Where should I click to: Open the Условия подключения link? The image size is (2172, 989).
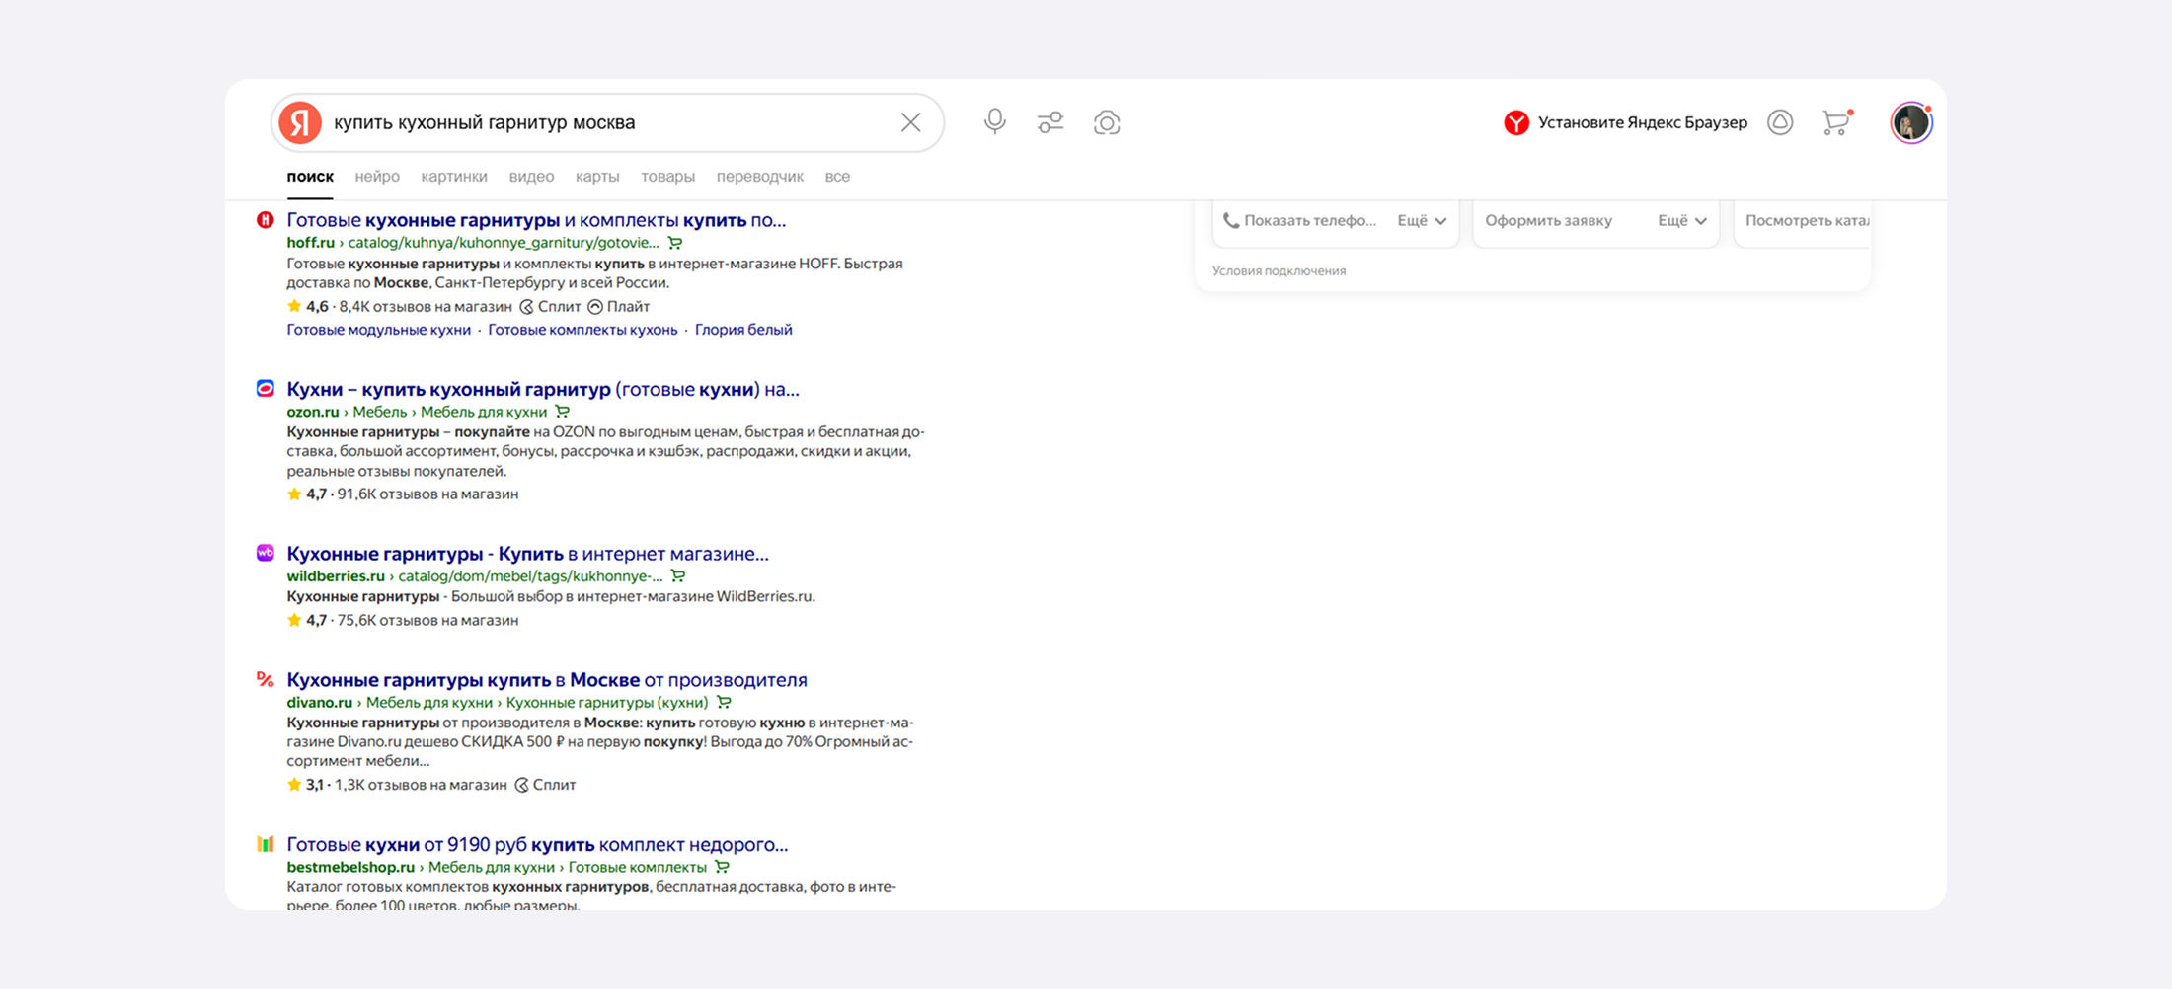[x=1279, y=270]
